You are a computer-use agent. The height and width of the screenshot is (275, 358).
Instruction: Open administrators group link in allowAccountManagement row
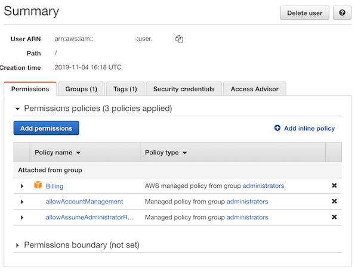coord(247,202)
